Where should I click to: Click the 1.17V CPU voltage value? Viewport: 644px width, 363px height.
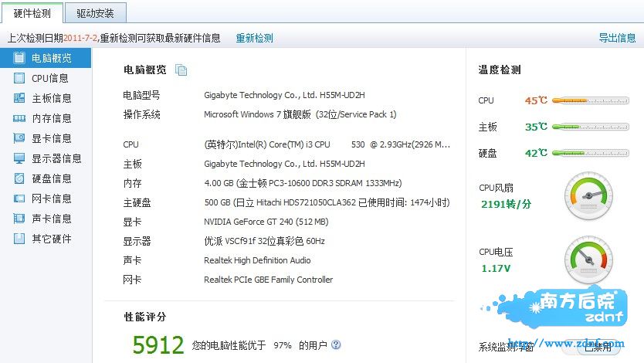(x=496, y=269)
